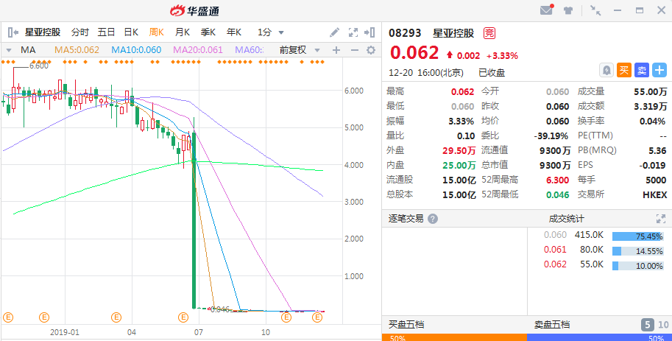The height and width of the screenshot is (341, 672).
Task: Click the 14.55% volume bar
Action: [637, 251]
